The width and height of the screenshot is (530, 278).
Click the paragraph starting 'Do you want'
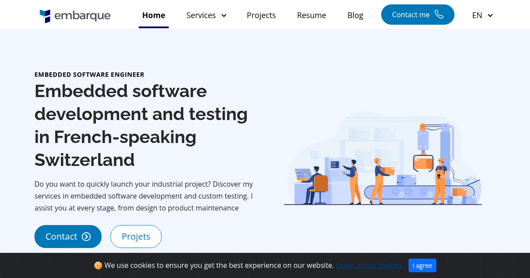pyautogui.click(x=144, y=196)
